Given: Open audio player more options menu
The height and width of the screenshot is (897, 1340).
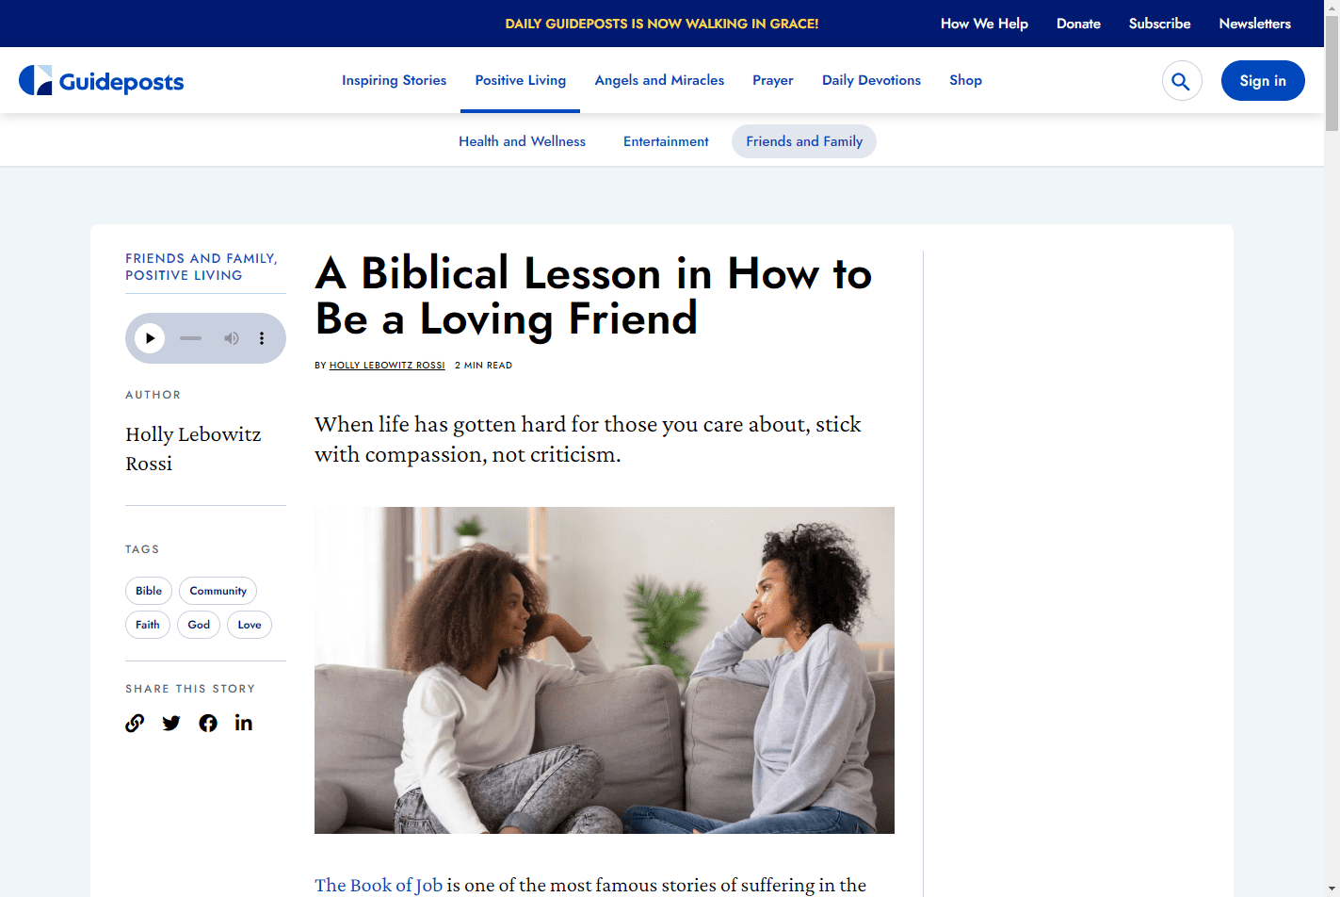Looking at the screenshot, I should tap(262, 338).
